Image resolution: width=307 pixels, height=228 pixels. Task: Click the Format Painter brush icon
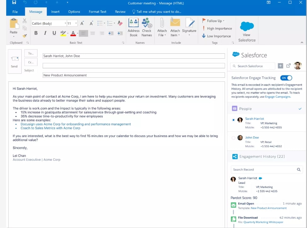pos(25,36)
